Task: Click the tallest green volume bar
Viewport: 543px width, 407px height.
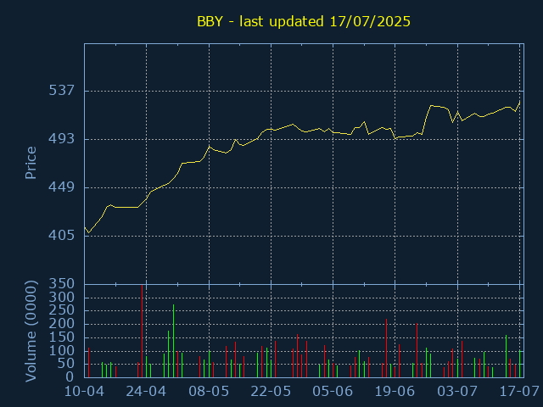Action: 173,341
